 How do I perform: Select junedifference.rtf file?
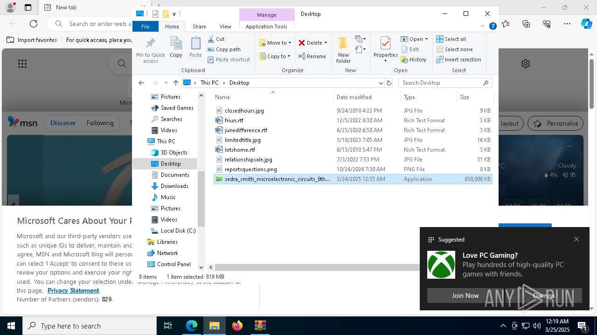point(353,130)
